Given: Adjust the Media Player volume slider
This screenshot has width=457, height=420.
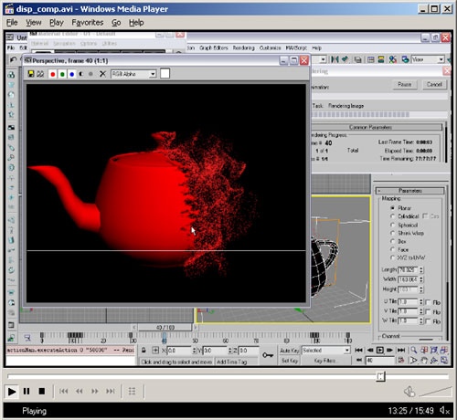Looking at the screenshot, I should point(435,392).
